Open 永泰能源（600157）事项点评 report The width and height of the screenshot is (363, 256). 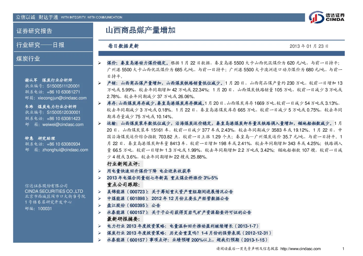point(188,240)
